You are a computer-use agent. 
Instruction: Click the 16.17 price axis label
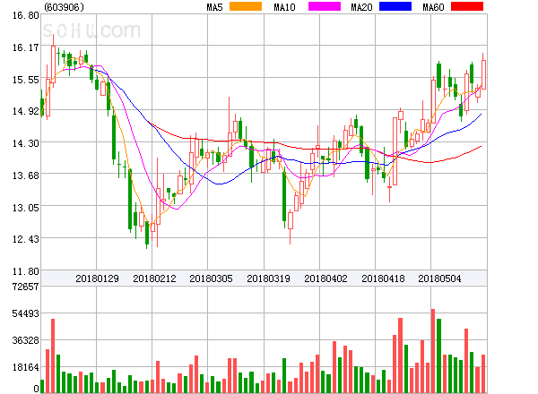click(26, 47)
